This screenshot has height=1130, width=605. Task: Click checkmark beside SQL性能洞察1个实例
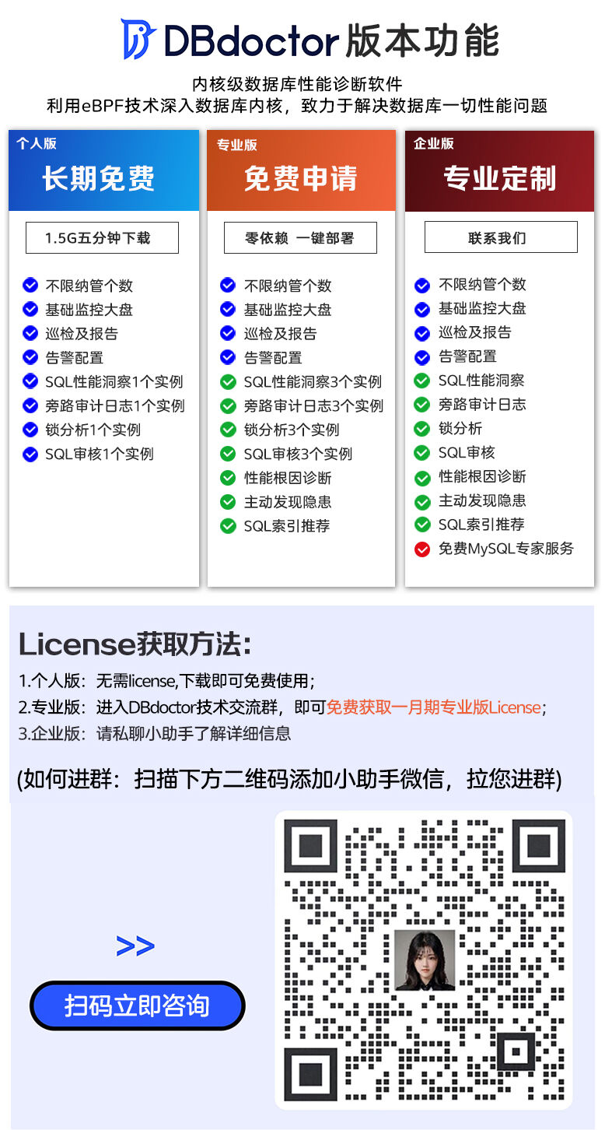pos(30,382)
